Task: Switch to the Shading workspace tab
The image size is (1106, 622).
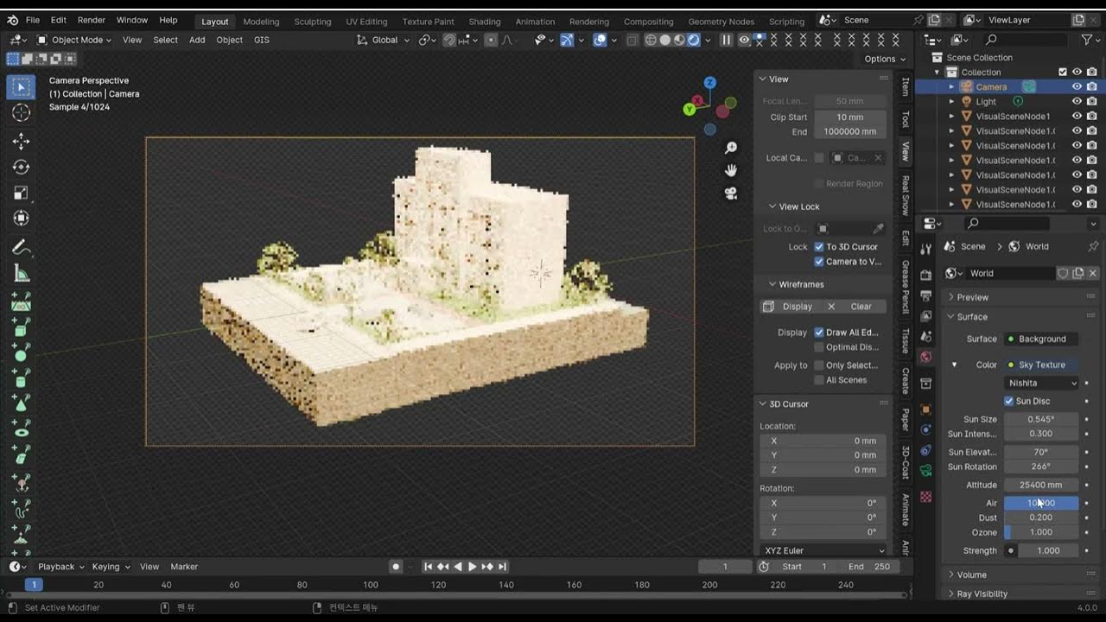Action: [484, 21]
